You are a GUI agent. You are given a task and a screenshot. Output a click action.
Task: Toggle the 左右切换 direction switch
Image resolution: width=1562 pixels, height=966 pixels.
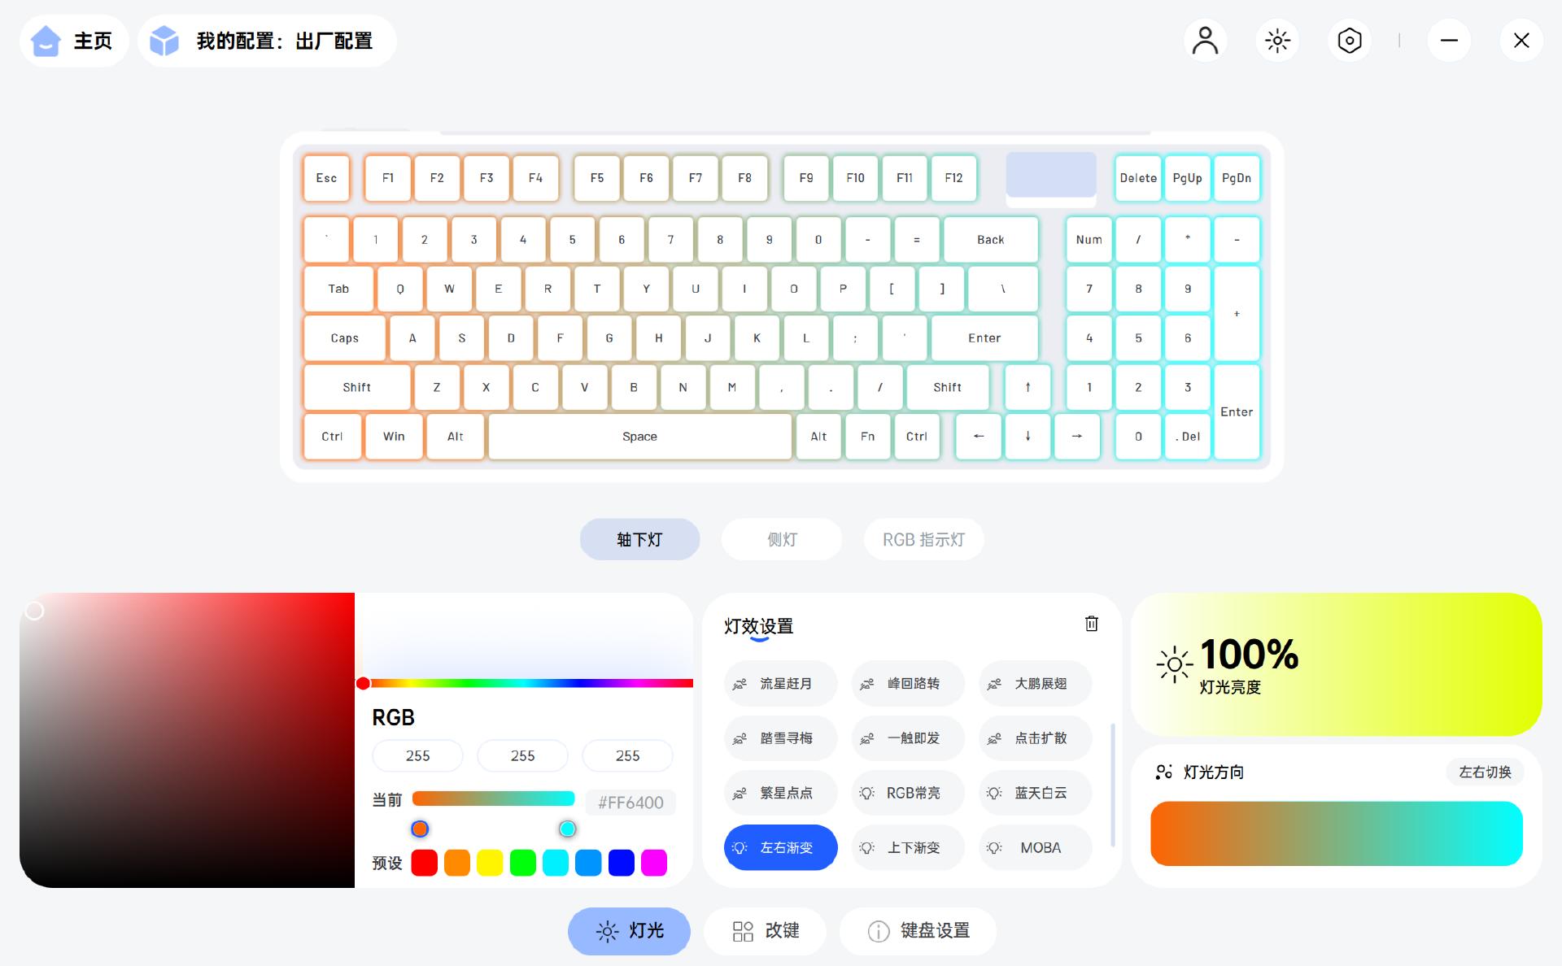[x=1484, y=772]
